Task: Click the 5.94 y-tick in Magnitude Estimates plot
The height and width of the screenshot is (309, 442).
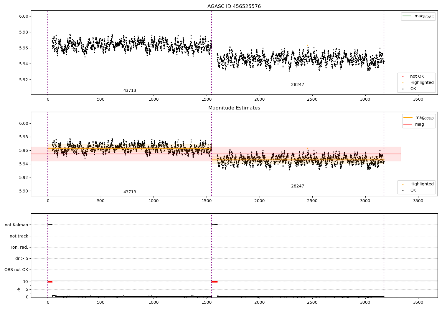Action: click(x=23, y=164)
